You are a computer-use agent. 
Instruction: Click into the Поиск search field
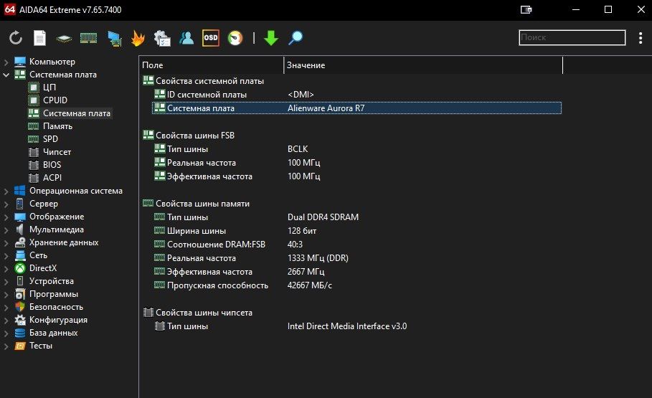[572, 37]
